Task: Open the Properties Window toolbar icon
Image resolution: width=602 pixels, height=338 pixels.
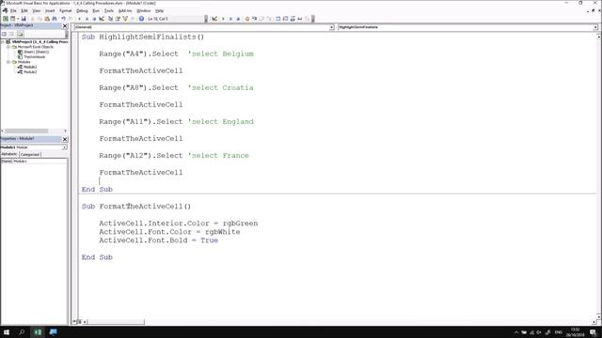Action: point(118,19)
